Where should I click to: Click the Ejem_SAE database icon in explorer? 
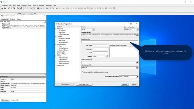3,24
